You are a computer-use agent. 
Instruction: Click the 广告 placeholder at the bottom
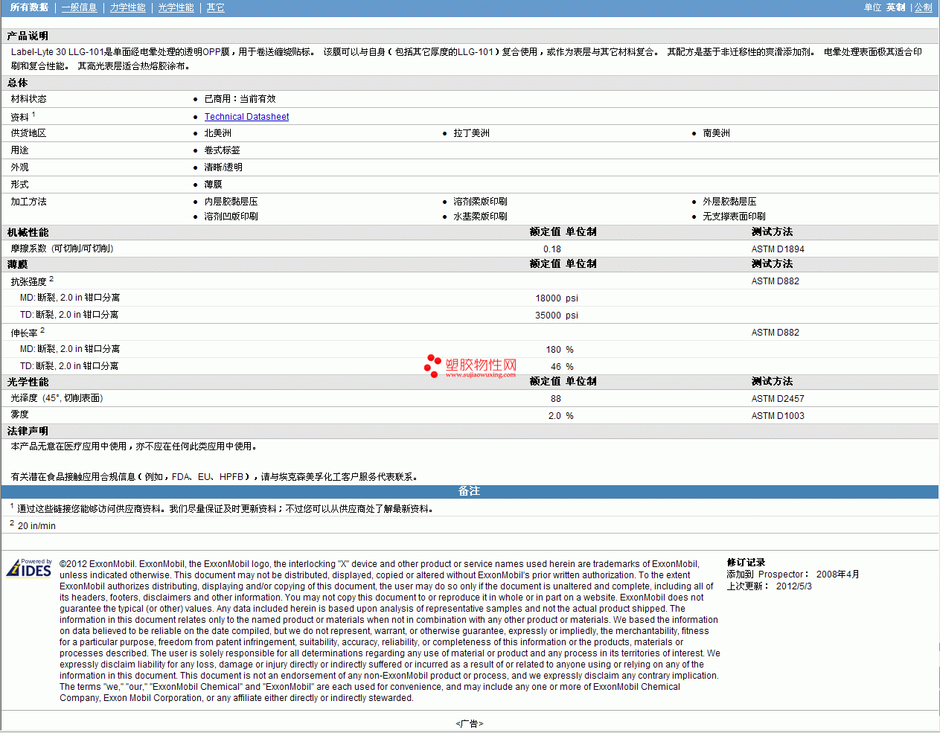click(470, 723)
